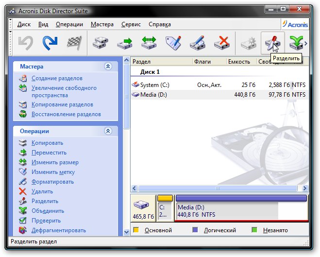
Task: Click the Емкость column header
Action: click(x=241, y=61)
